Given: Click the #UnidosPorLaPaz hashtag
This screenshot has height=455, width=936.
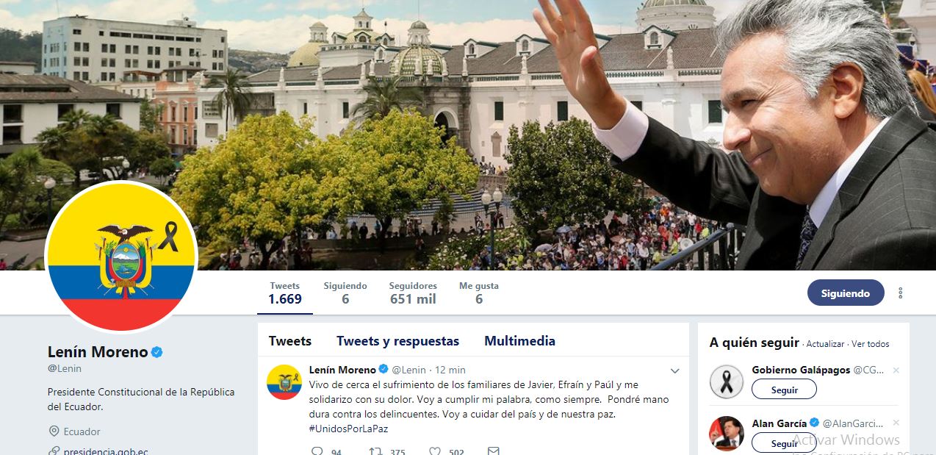Looking at the screenshot, I should pyautogui.click(x=348, y=429).
